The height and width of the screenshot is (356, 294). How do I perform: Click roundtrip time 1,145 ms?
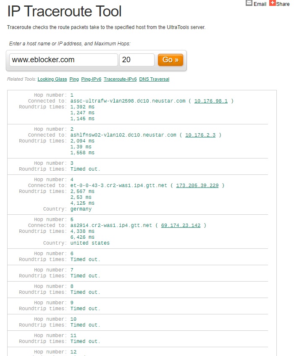pyautogui.click(x=82, y=119)
